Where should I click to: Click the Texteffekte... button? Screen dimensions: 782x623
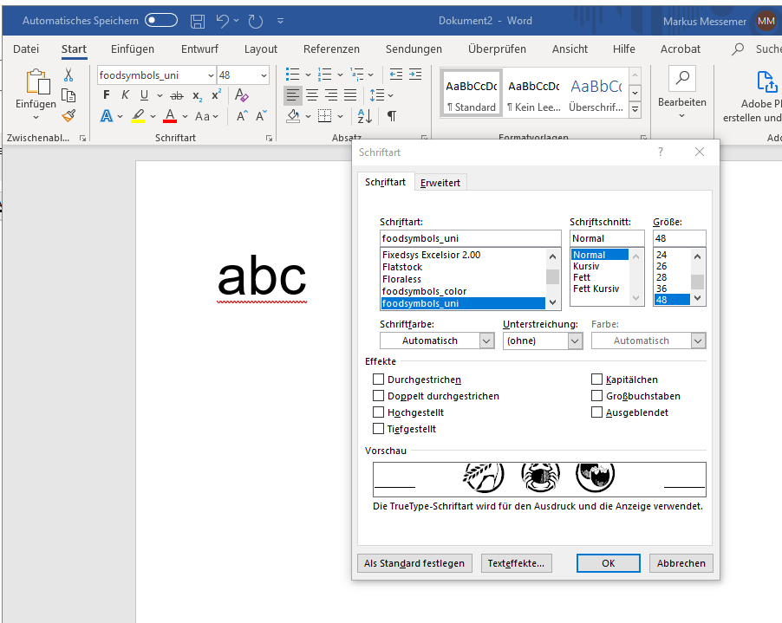pos(516,563)
